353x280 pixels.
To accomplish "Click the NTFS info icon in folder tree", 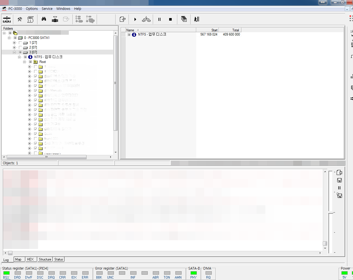I will pyautogui.click(x=30, y=57).
